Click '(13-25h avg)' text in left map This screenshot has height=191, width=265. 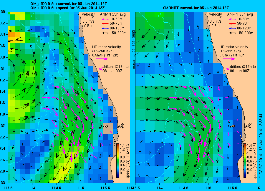(x=103, y=51)
